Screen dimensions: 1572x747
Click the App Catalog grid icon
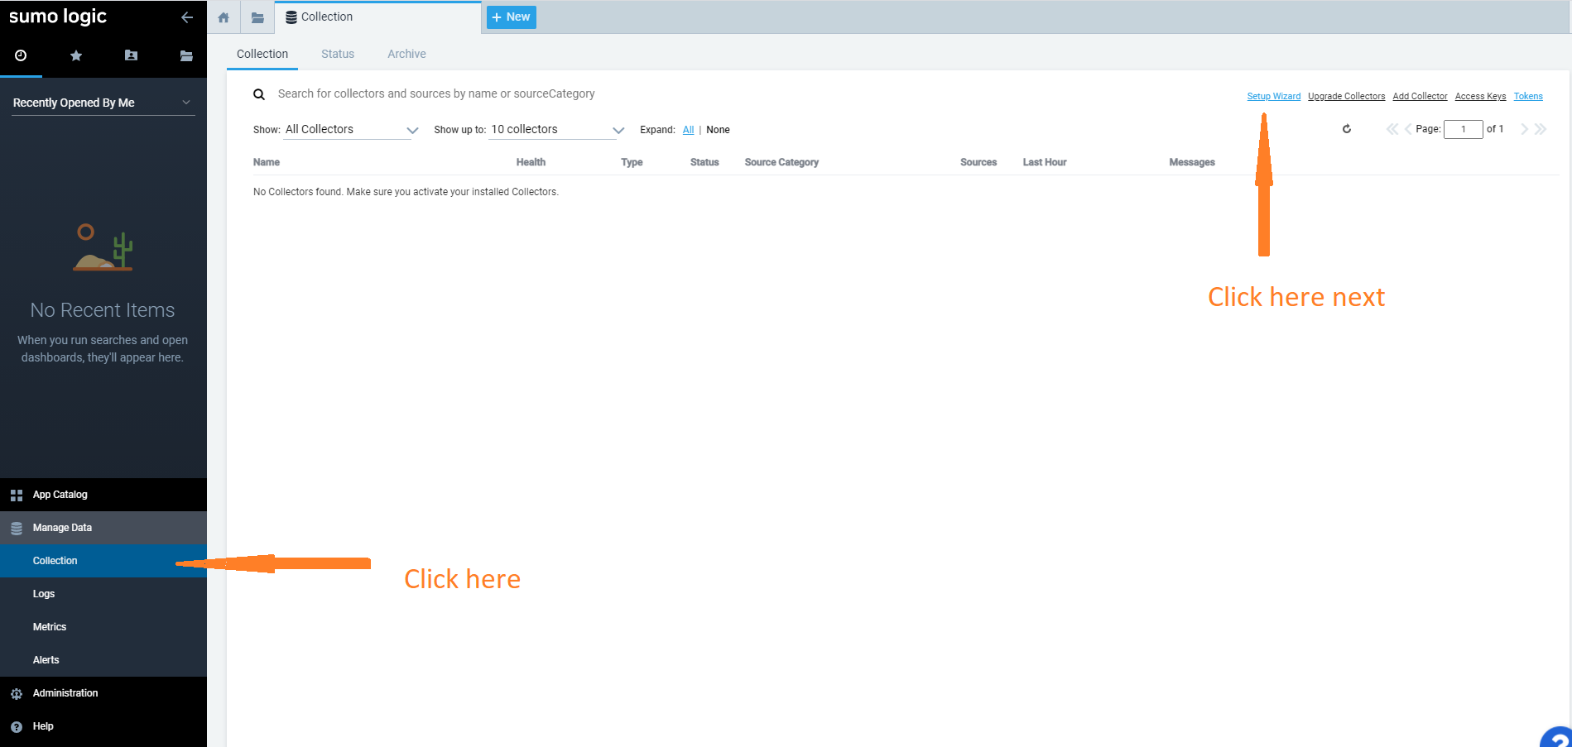(x=17, y=496)
